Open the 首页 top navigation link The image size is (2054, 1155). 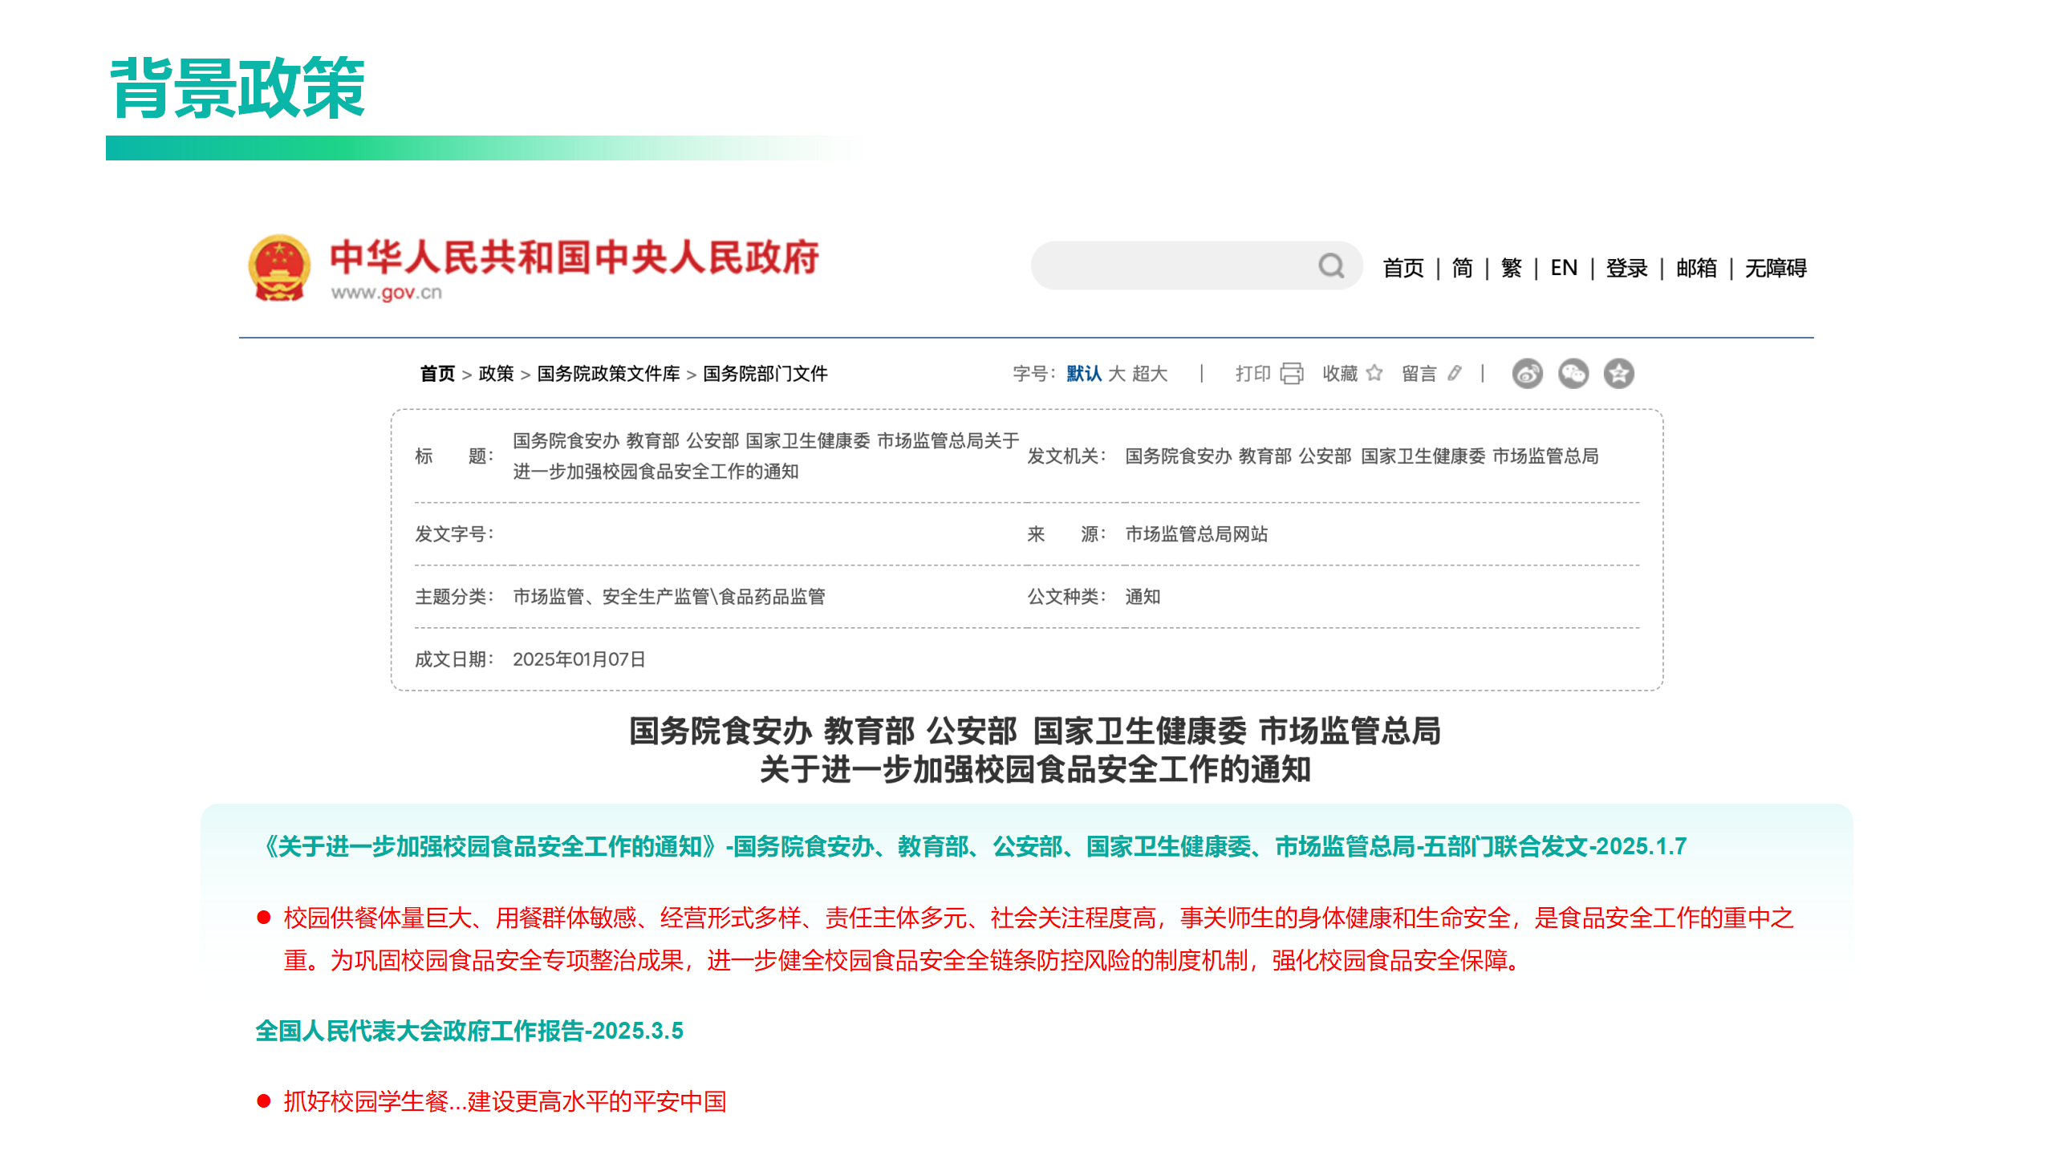tap(1403, 268)
